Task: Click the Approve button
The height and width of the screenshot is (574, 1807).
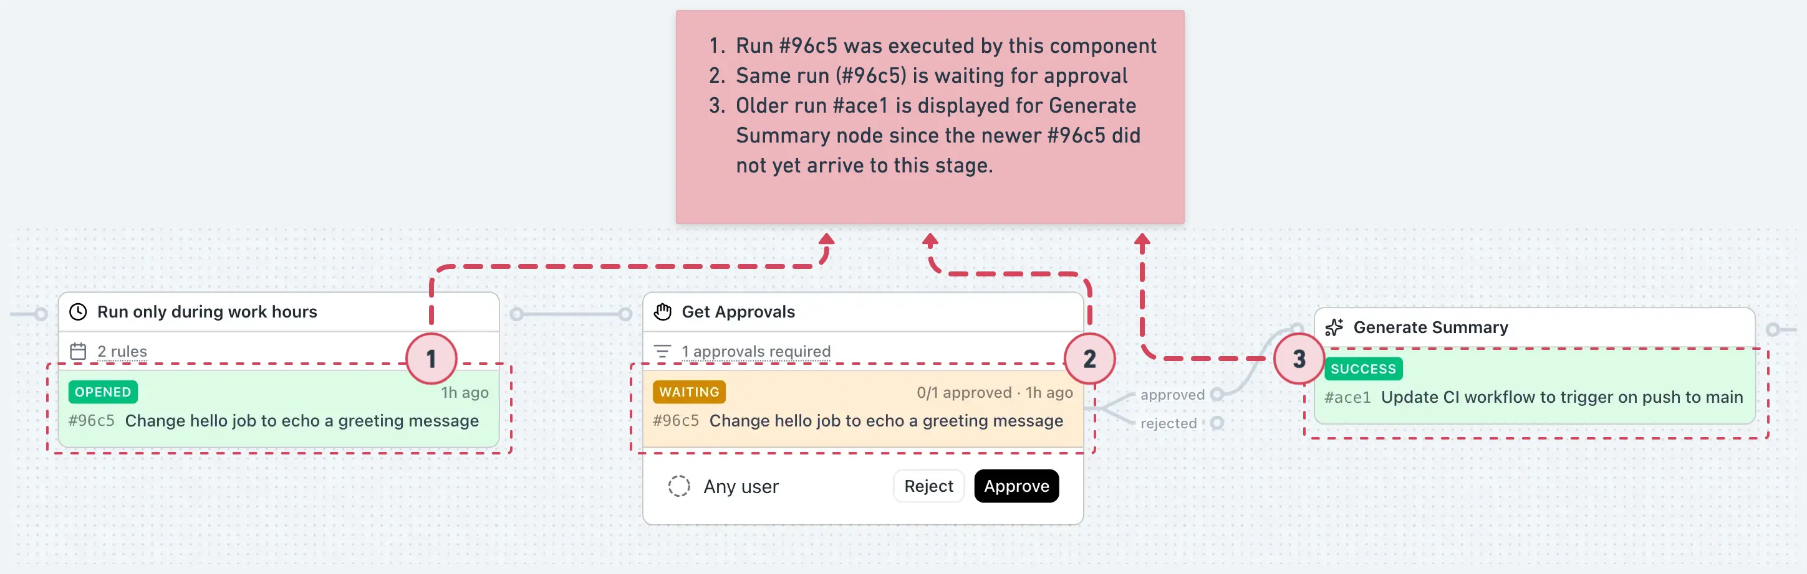Action: 1016,486
